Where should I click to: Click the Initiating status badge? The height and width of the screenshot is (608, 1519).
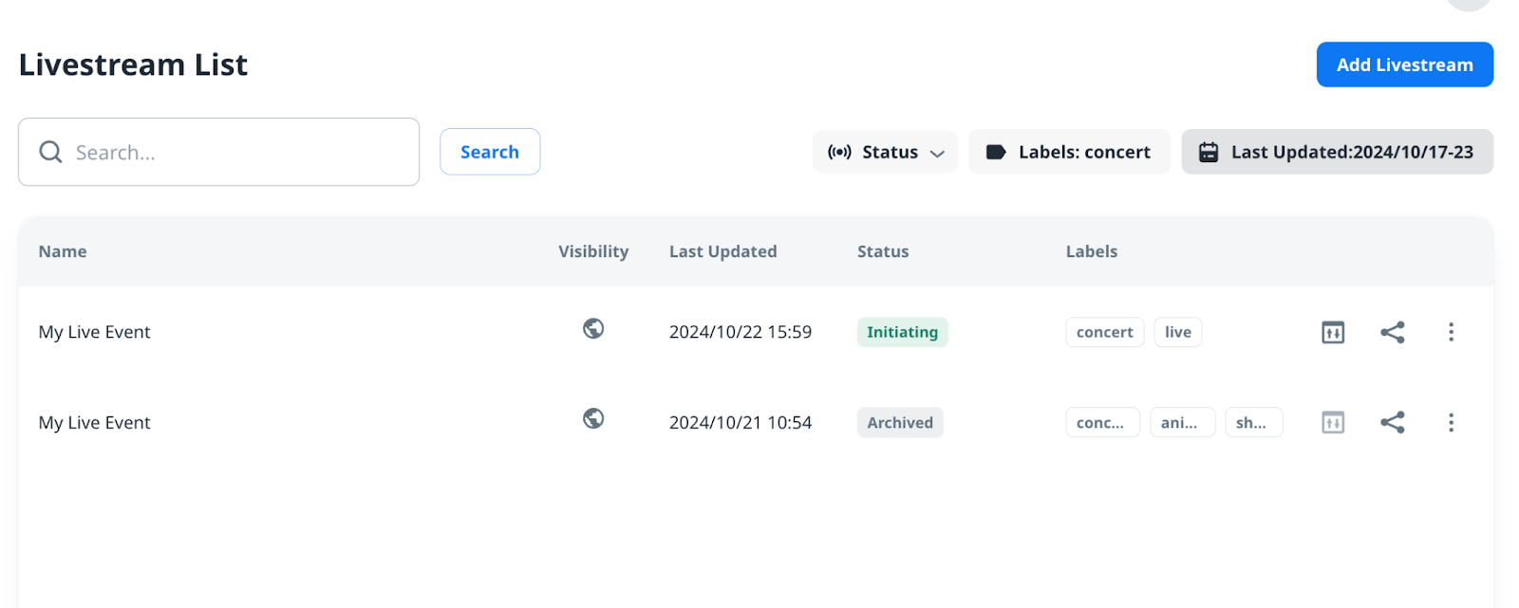902,332
